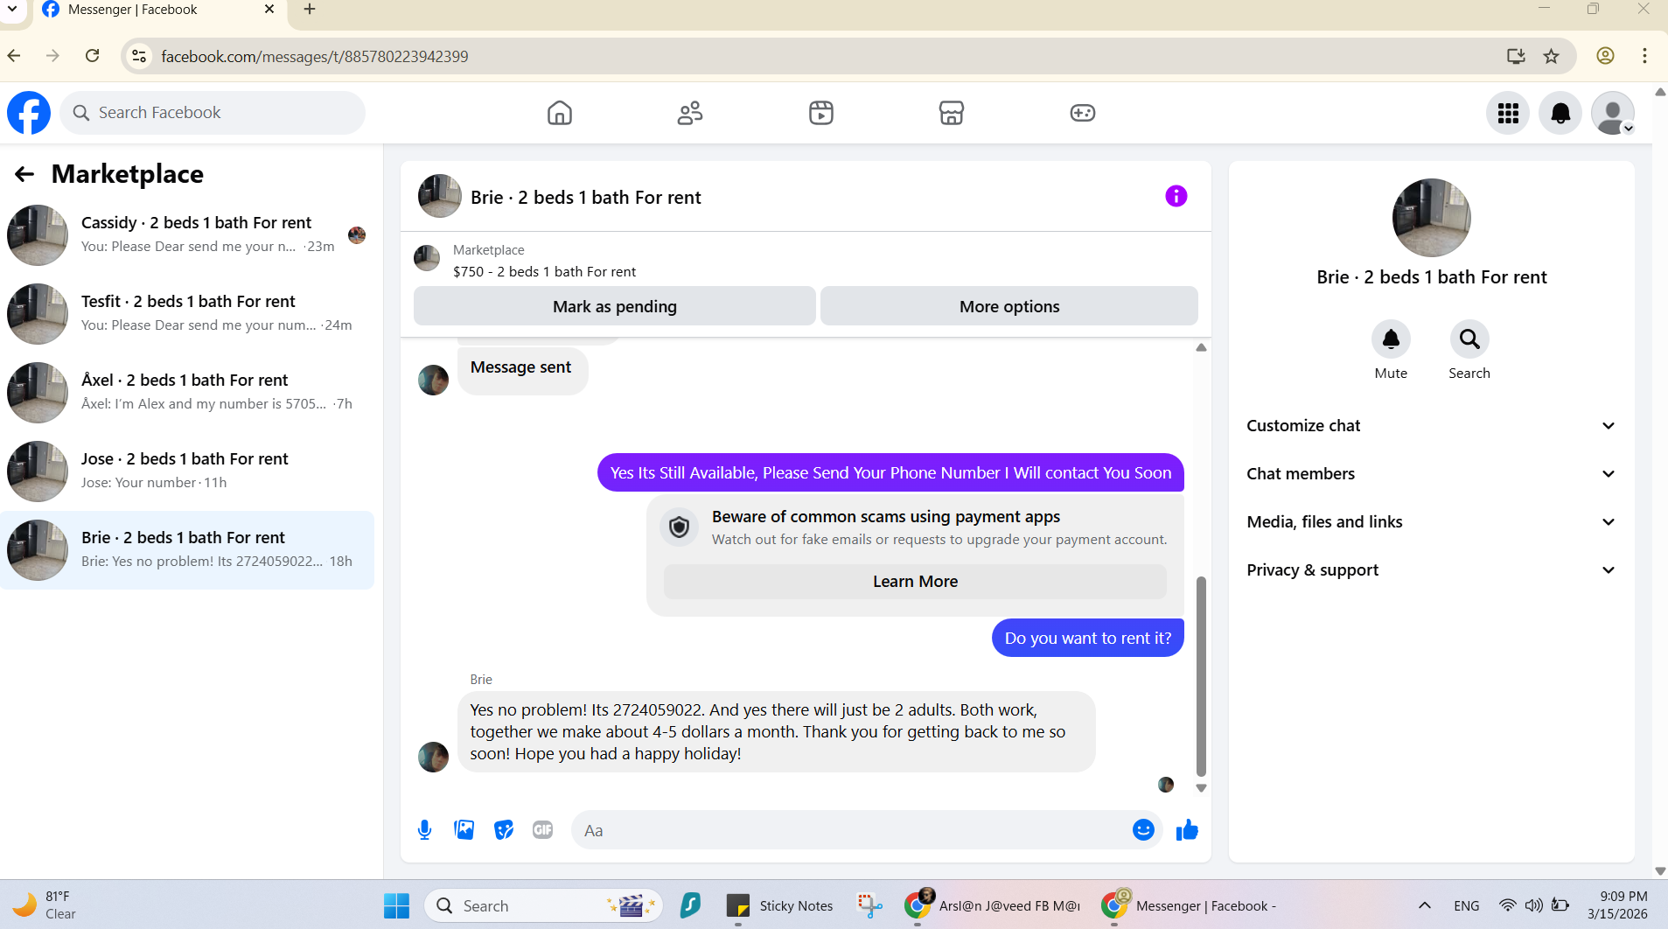
Task: Open the emoji picker smiley icon
Action: [1143, 830]
